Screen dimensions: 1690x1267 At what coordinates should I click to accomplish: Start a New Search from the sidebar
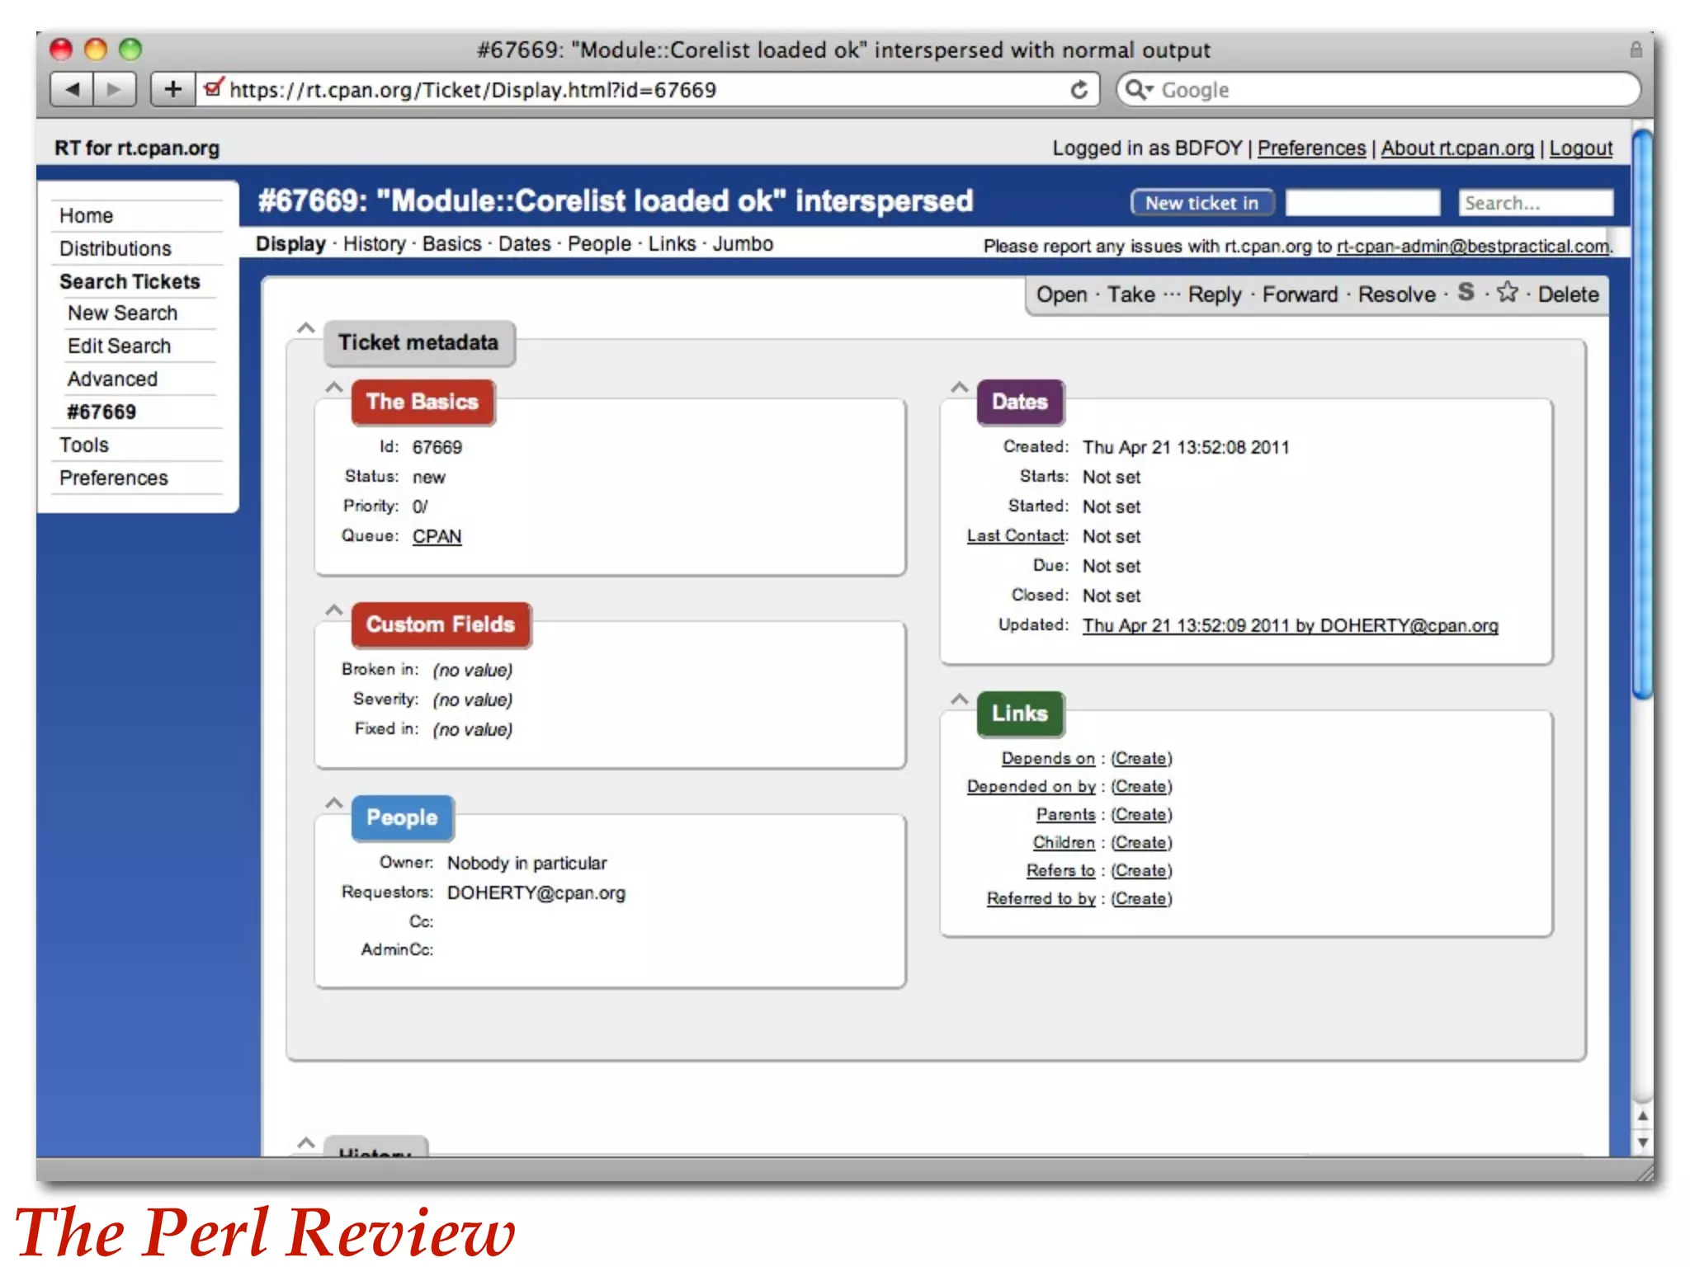(122, 313)
